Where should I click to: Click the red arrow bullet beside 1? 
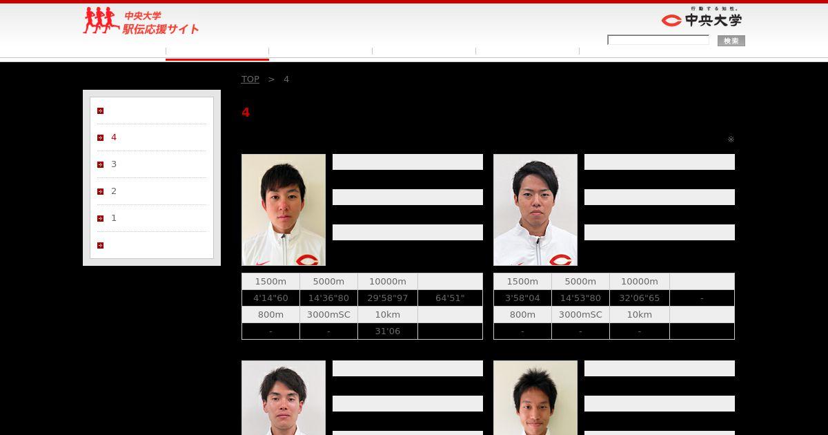[100, 218]
